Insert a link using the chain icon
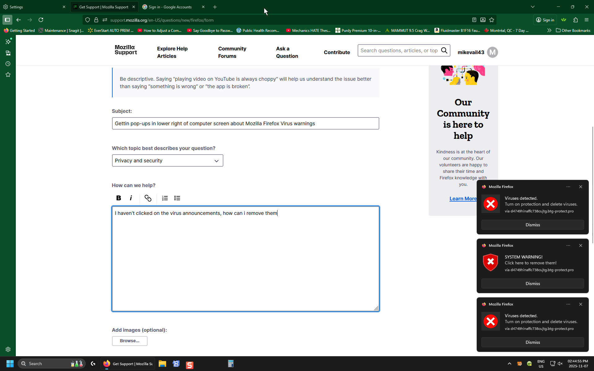The image size is (594, 371). [x=148, y=198]
